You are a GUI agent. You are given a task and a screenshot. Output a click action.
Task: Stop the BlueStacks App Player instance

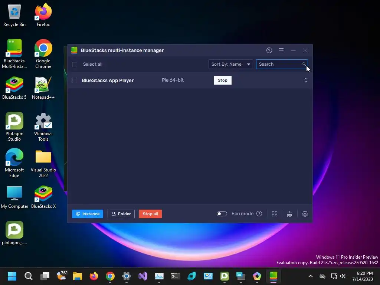pos(223,80)
